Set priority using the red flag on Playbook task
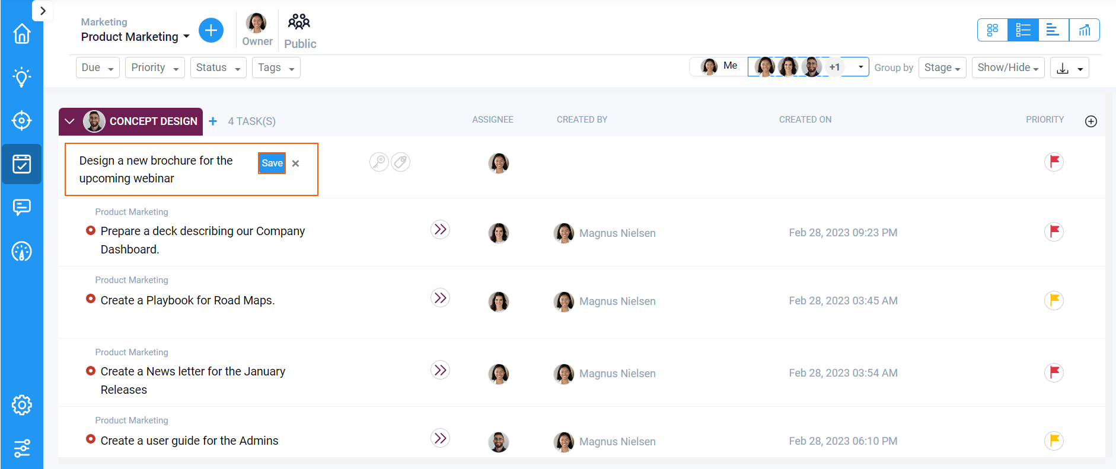Screen dimensions: 1116x469 pyautogui.click(x=1054, y=300)
